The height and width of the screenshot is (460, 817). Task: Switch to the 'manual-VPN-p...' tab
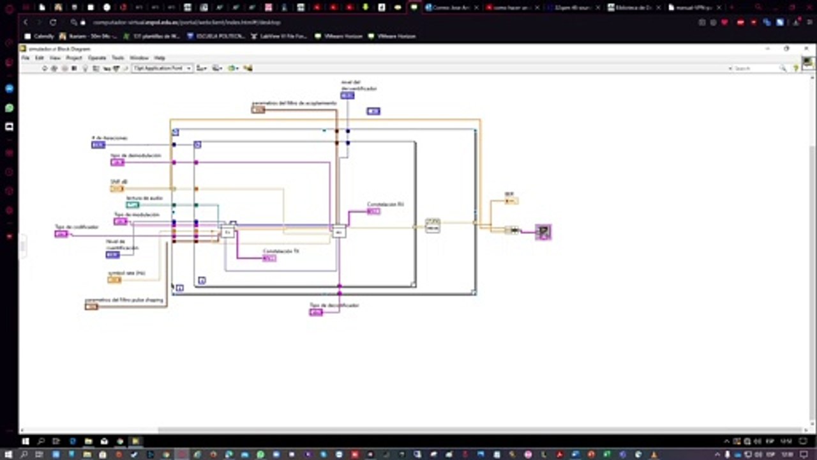[692, 8]
